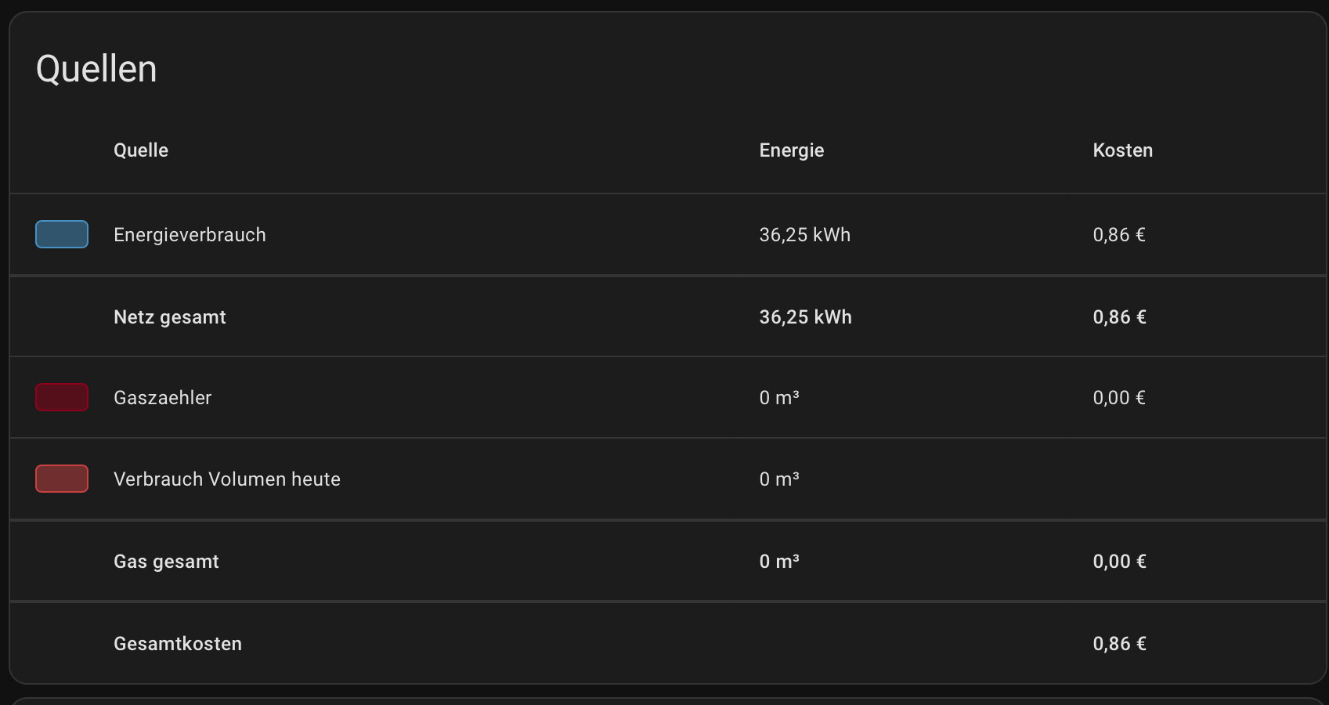Screen dimensions: 1329x705
Task: Click the Energie column header
Action: [792, 150]
